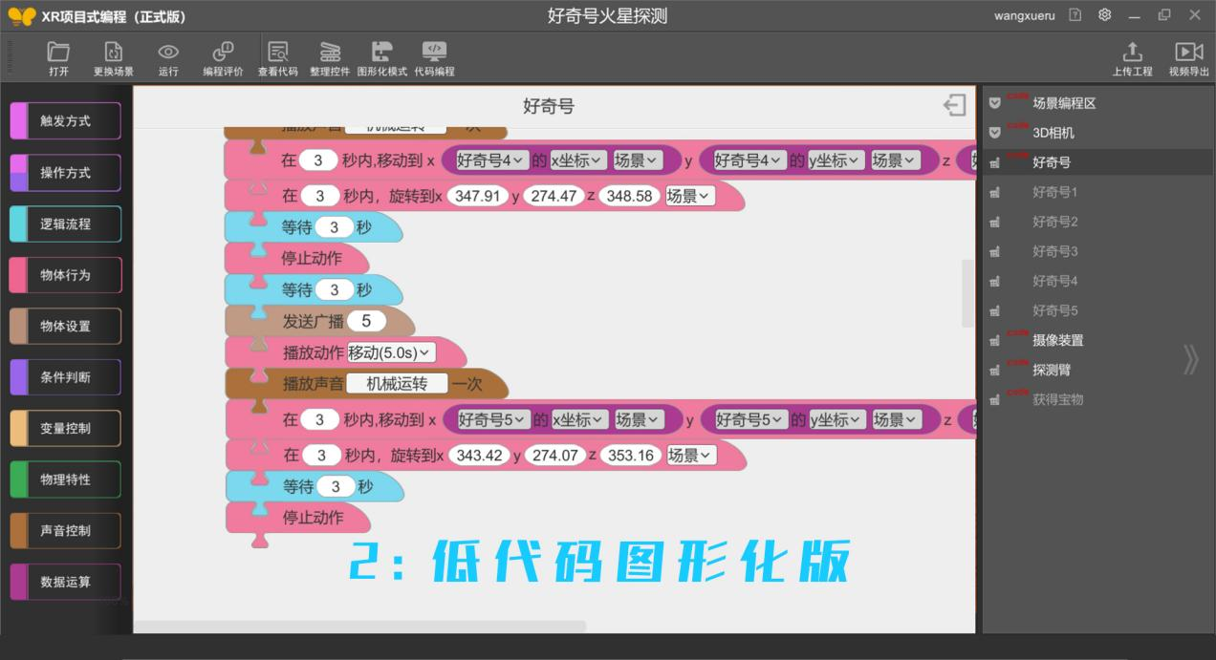1216x660 pixels.
Task: Open 编程评价 (programming evaluation)
Action: point(222,56)
